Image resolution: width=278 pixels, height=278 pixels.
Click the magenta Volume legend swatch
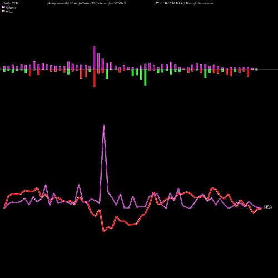3,7
